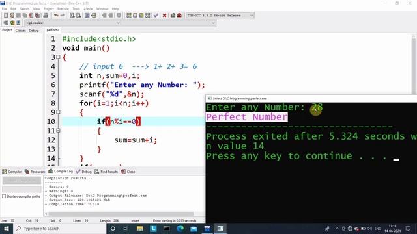This screenshot has height=234, width=417.
Task: Show hidden system tray icons chevron
Action: pos(337,228)
